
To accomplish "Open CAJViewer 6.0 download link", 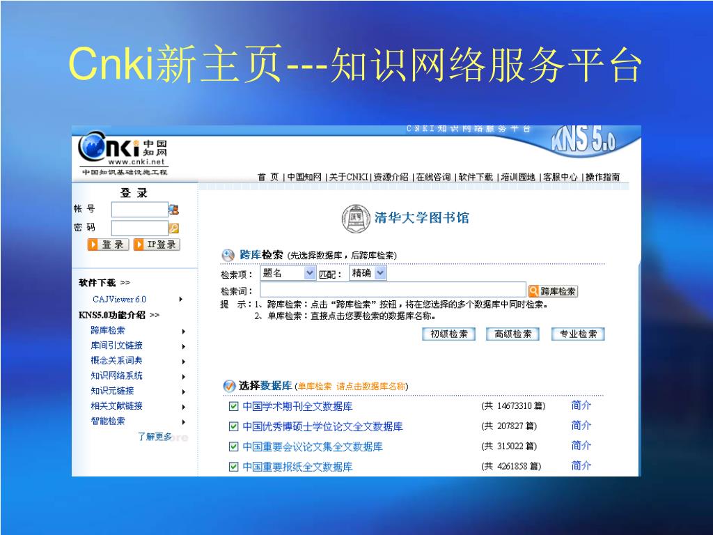I will coord(120,300).
